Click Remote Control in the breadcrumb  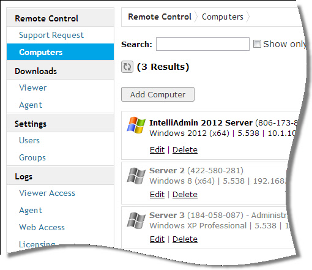(x=160, y=17)
